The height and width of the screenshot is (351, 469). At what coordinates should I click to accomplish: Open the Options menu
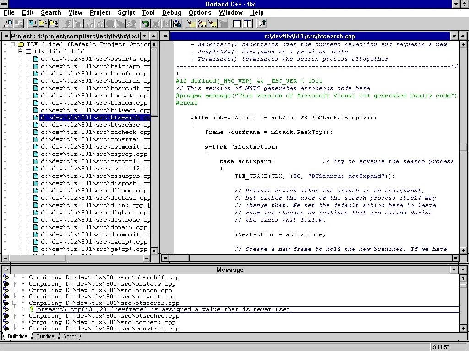click(200, 12)
